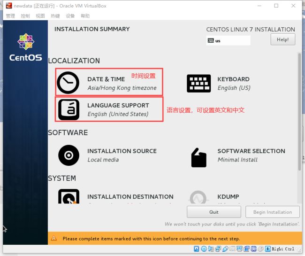Open the 视图 menu
This screenshot has width=305, height=256.
pyautogui.click(x=40, y=16)
